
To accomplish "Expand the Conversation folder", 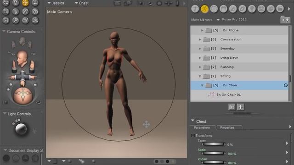I will click(x=200, y=39).
